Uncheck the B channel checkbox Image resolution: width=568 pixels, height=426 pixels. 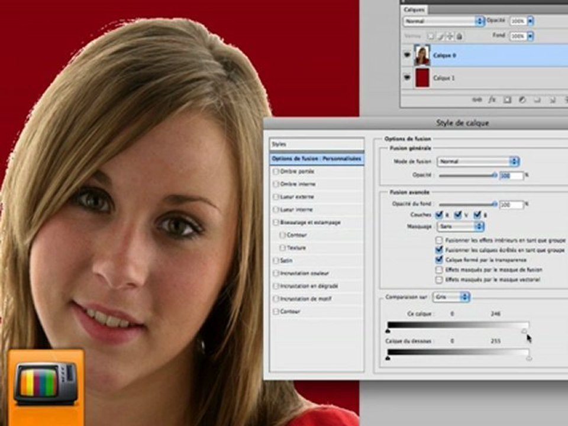pos(477,215)
